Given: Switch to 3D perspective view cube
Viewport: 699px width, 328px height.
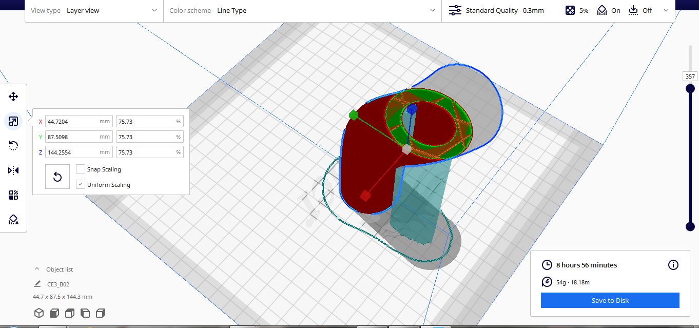Looking at the screenshot, I should 38,313.
